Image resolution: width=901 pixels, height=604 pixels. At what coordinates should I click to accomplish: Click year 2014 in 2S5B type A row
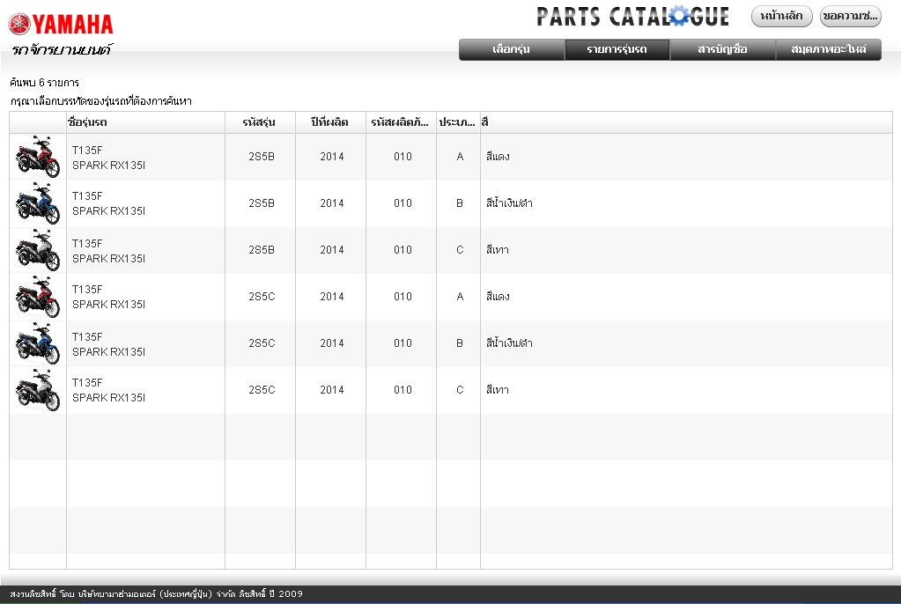coord(332,157)
